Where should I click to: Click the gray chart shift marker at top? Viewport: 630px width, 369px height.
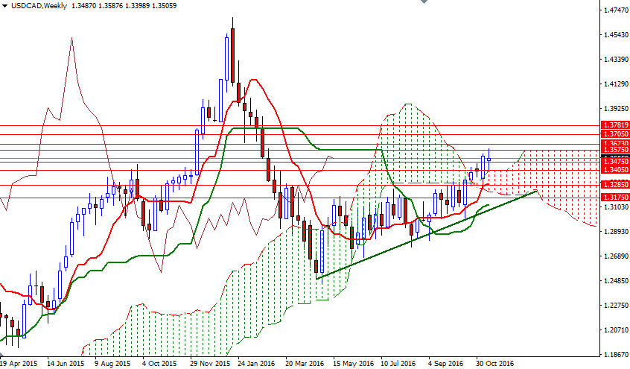pyautogui.click(x=424, y=1)
